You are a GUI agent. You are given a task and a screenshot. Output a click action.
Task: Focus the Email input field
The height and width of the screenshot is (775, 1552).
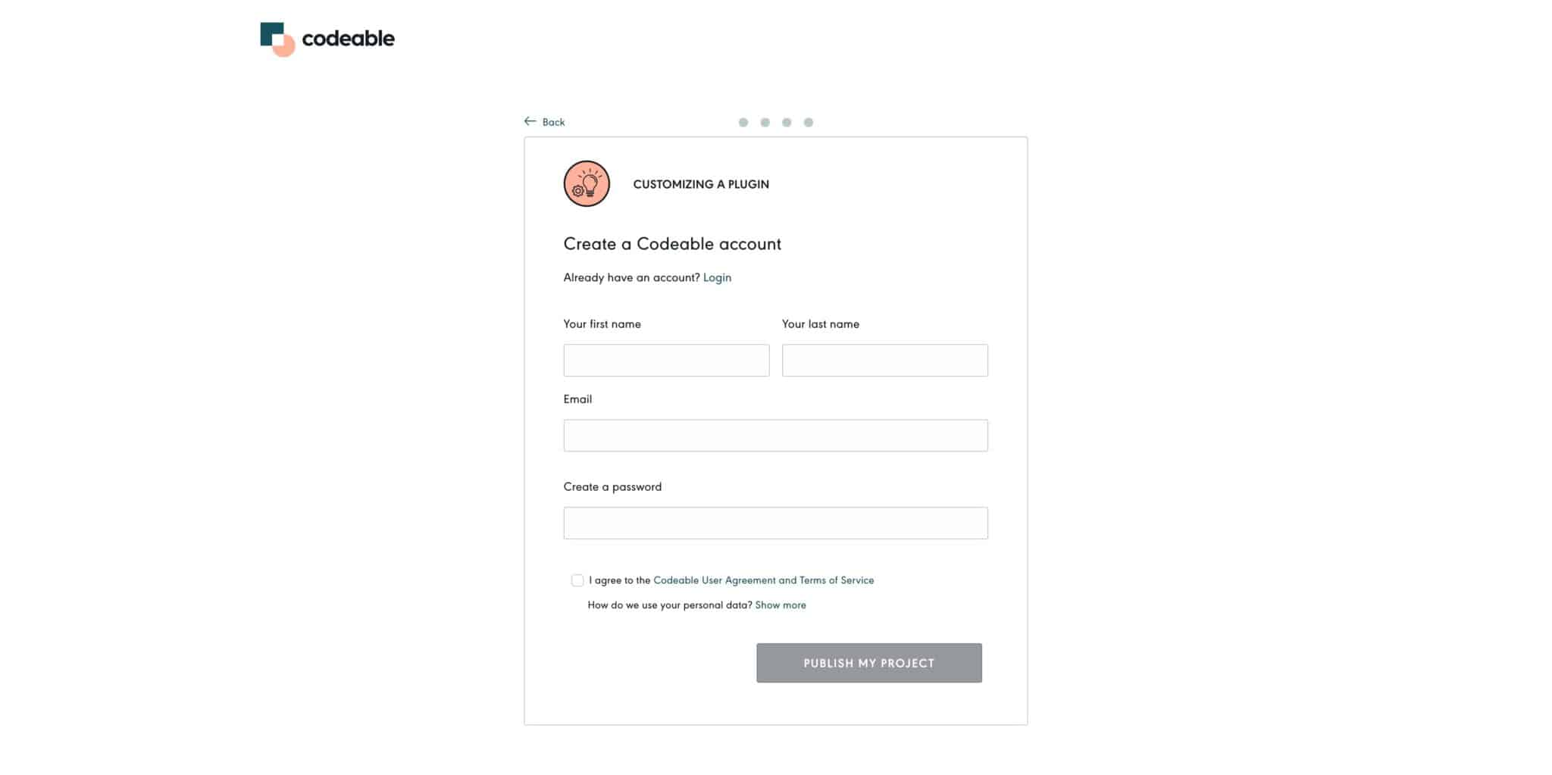[x=775, y=435]
